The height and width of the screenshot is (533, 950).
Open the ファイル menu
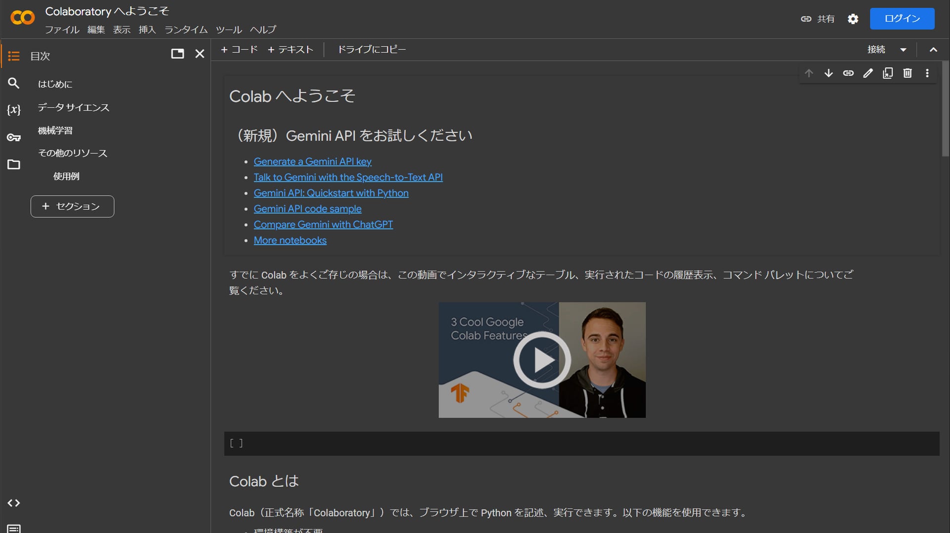62,30
